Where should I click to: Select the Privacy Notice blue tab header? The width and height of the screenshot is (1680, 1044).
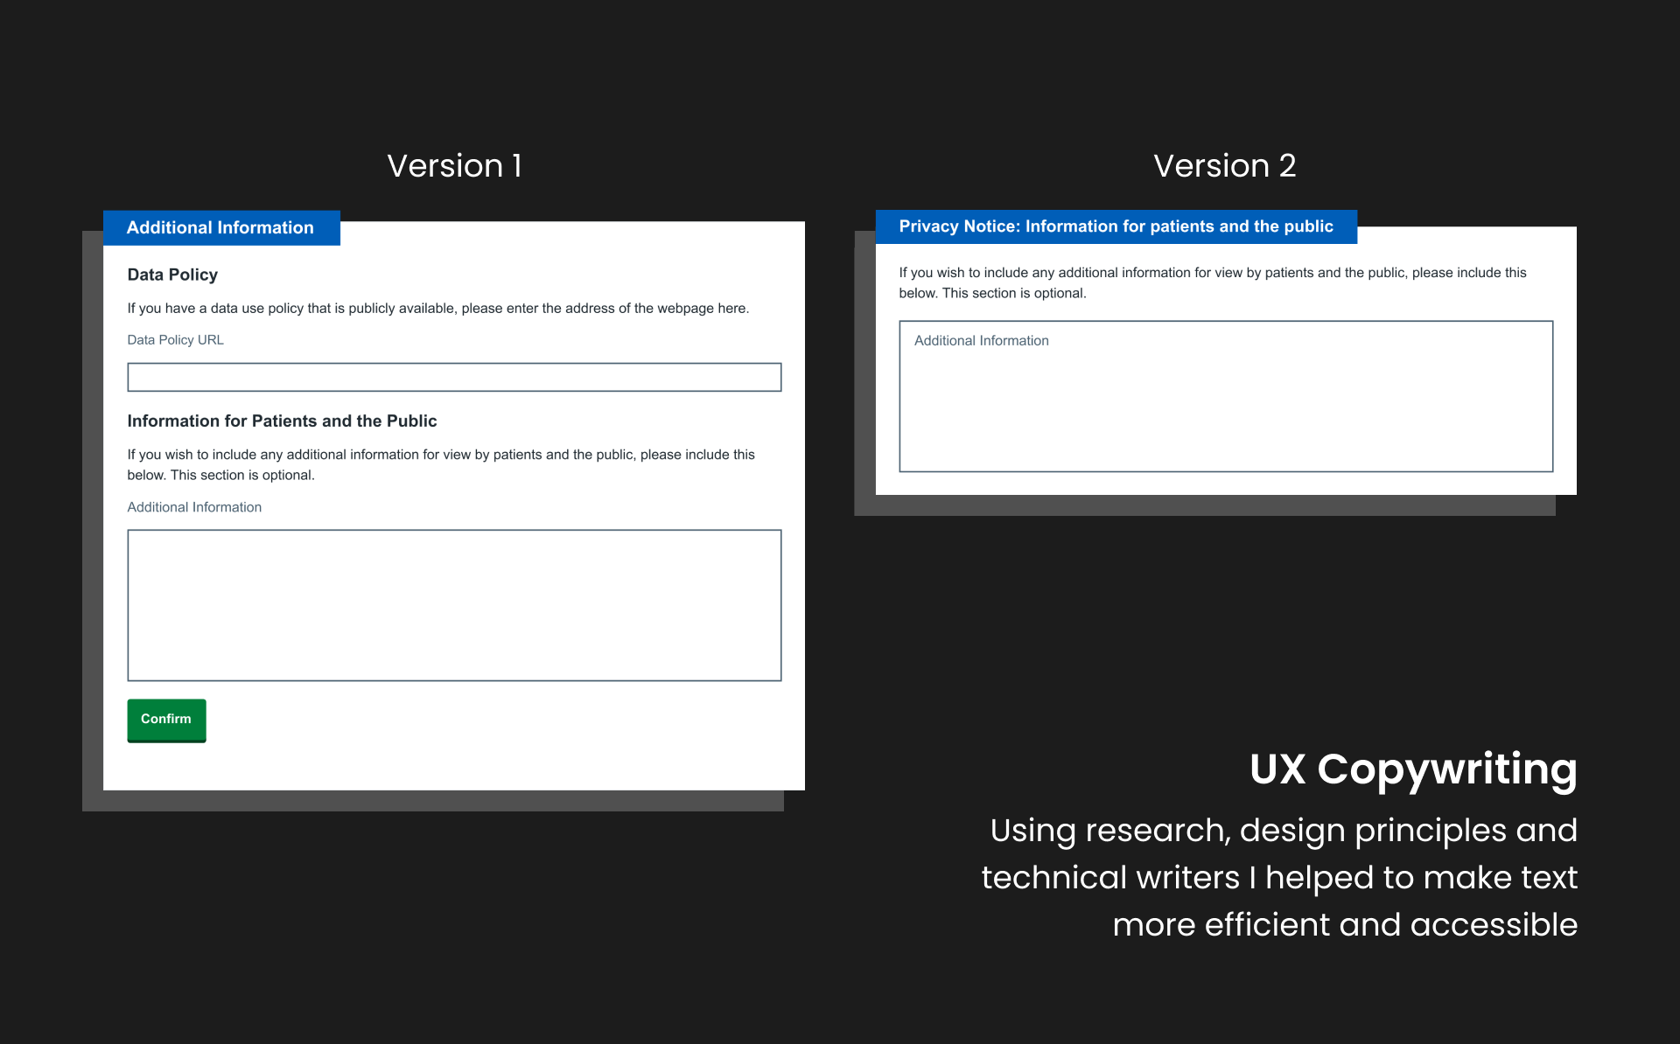(1116, 226)
